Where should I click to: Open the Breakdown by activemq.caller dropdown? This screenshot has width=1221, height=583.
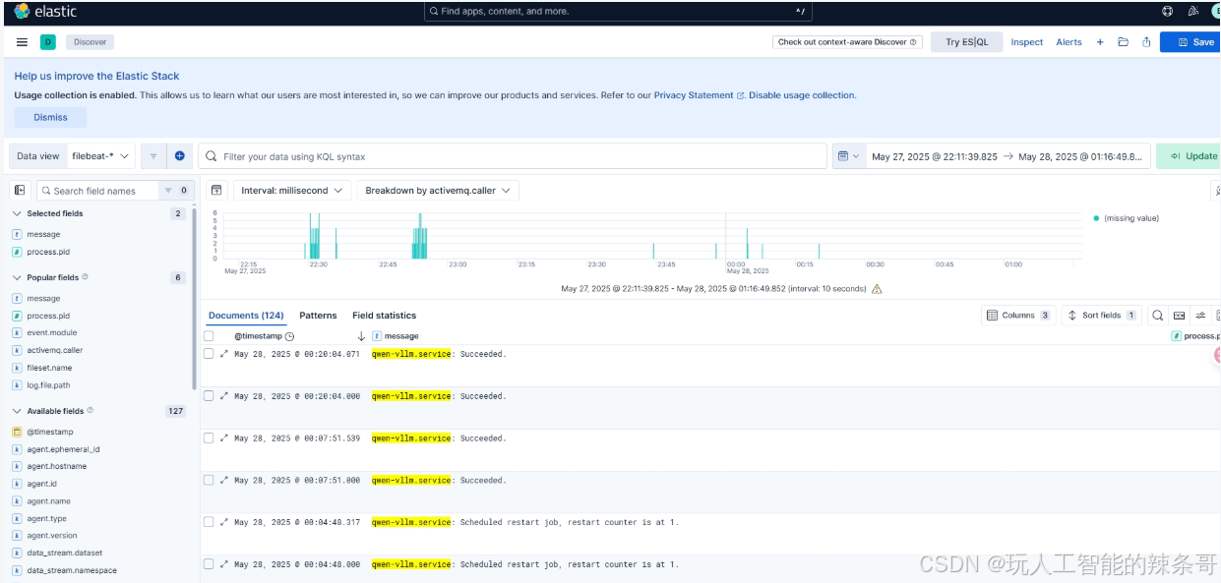click(x=438, y=191)
